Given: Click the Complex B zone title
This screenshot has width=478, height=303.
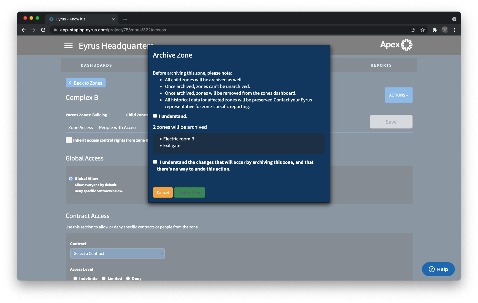Looking at the screenshot, I should tap(82, 97).
